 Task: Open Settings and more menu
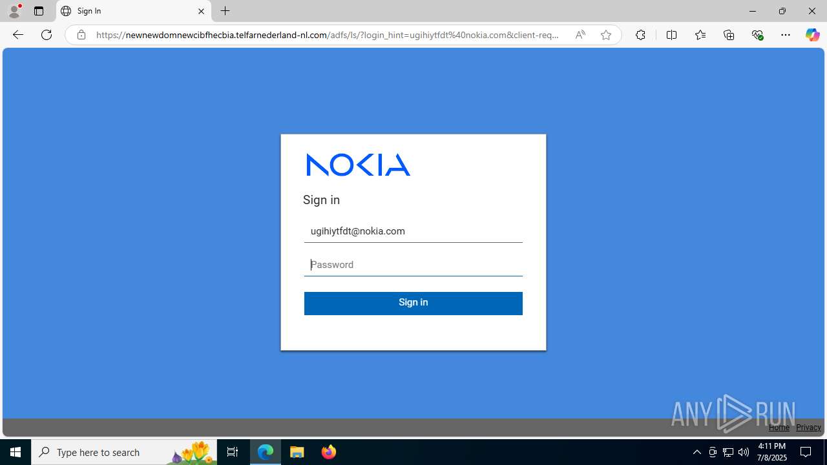pyautogui.click(x=786, y=35)
